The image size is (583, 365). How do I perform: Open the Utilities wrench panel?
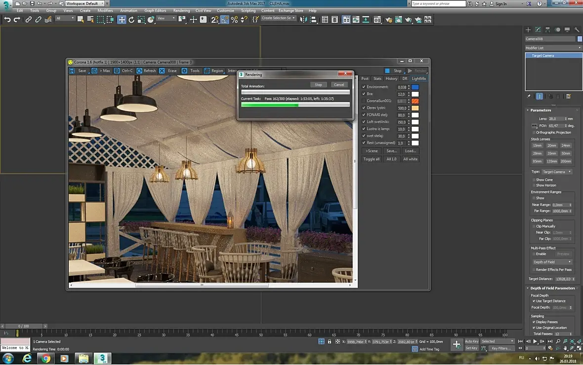[x=578, y=30]
